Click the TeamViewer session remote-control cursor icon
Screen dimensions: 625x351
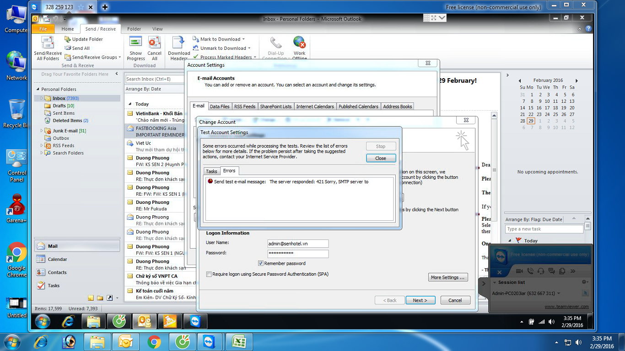coord(585,293)
